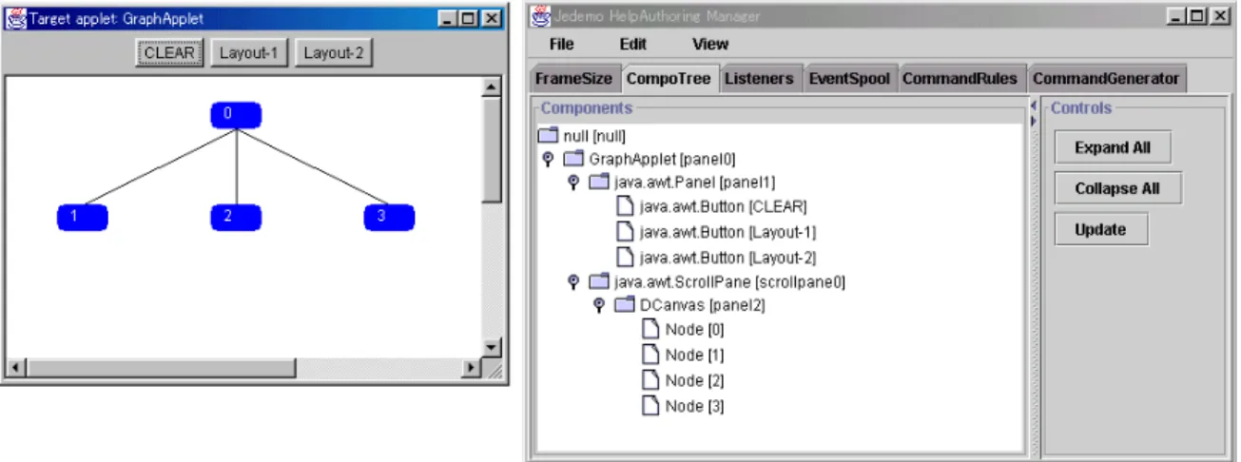The height and width of the screenshot is (462, 1241).
Task: Collapse the DCanvas [panel2] node
Action: tap(599, 306)
